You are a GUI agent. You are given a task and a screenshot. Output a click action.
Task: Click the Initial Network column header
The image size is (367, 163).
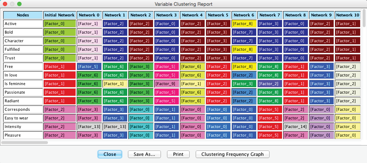59,15
